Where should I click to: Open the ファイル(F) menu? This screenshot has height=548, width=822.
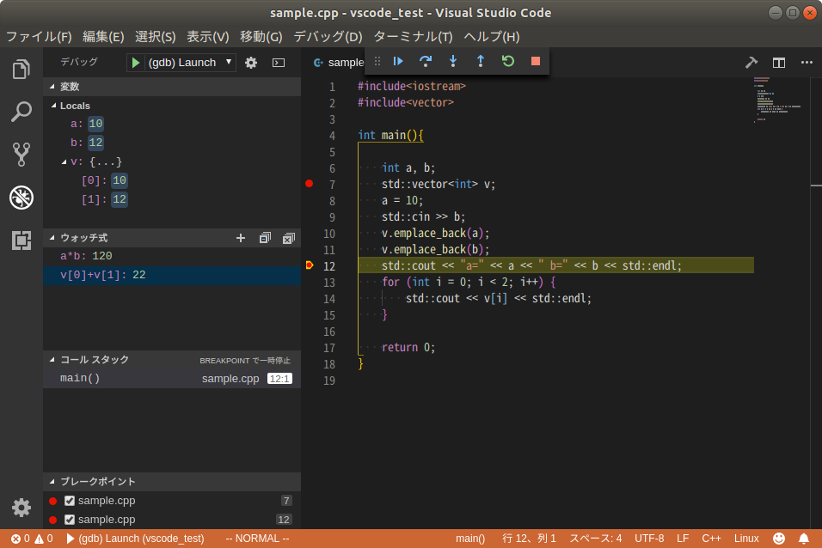coord(39,37)
